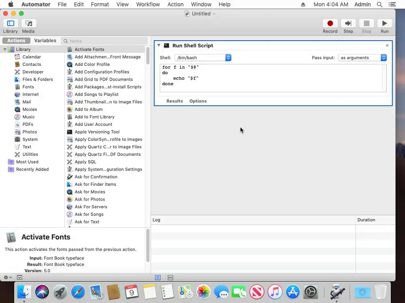Select Calendar category in Library

(x=32, y=57)
